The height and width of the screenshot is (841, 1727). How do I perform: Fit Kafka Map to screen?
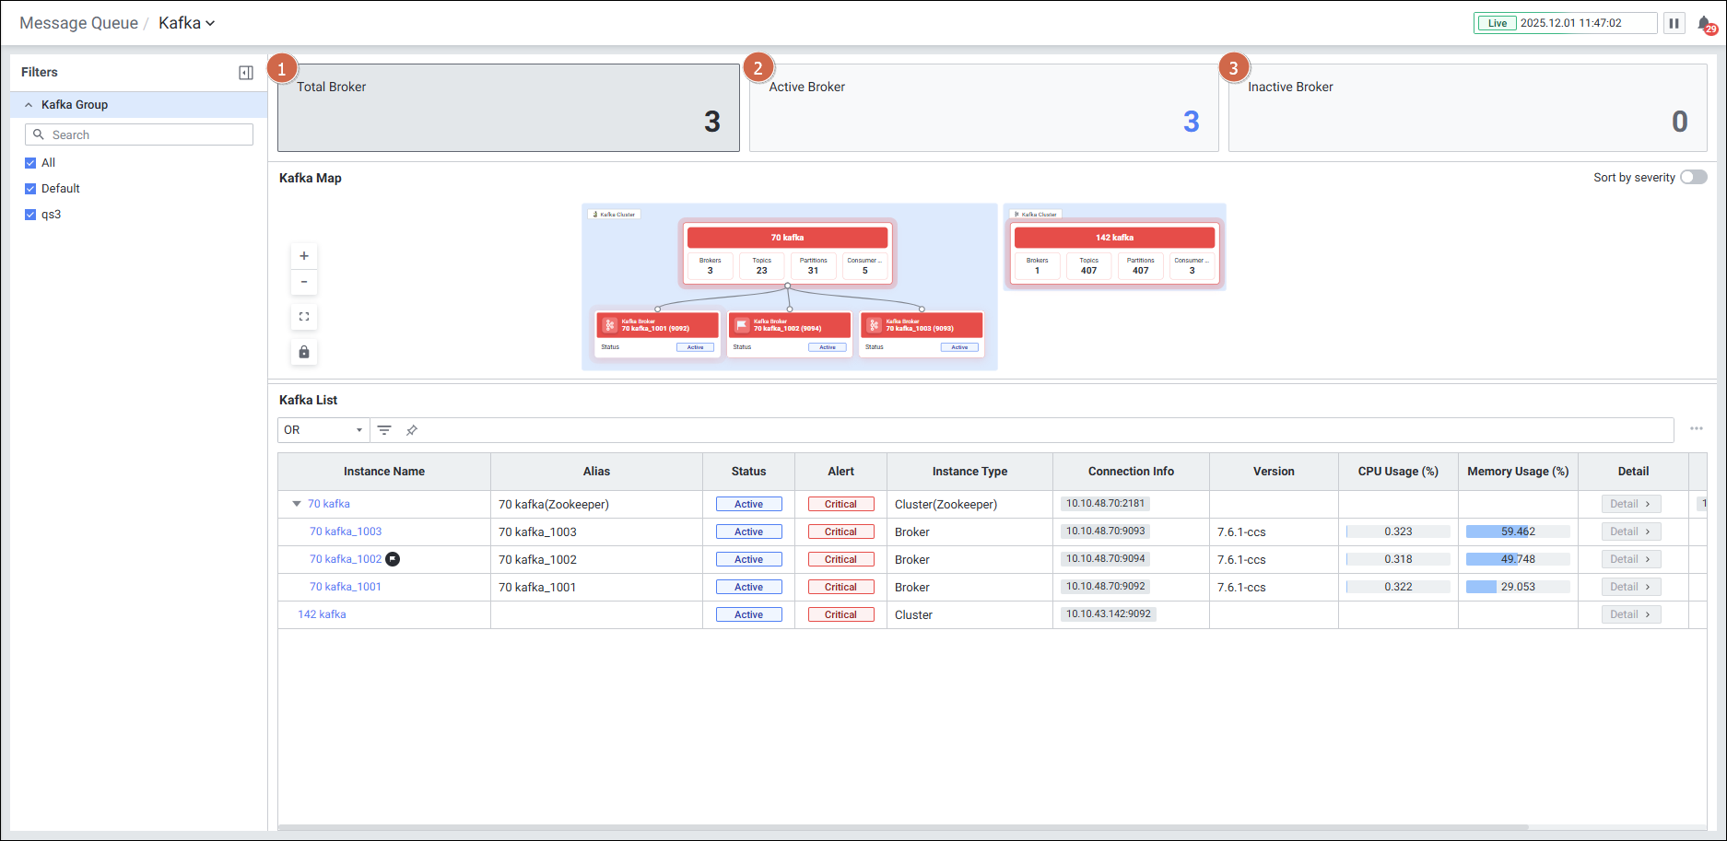304,317
